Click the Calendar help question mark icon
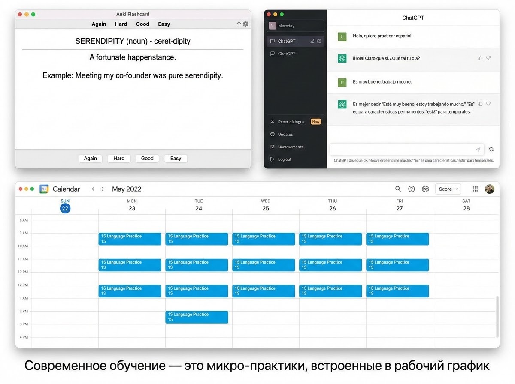This screenshot has height=384, width=515. (x=412, y=189)
